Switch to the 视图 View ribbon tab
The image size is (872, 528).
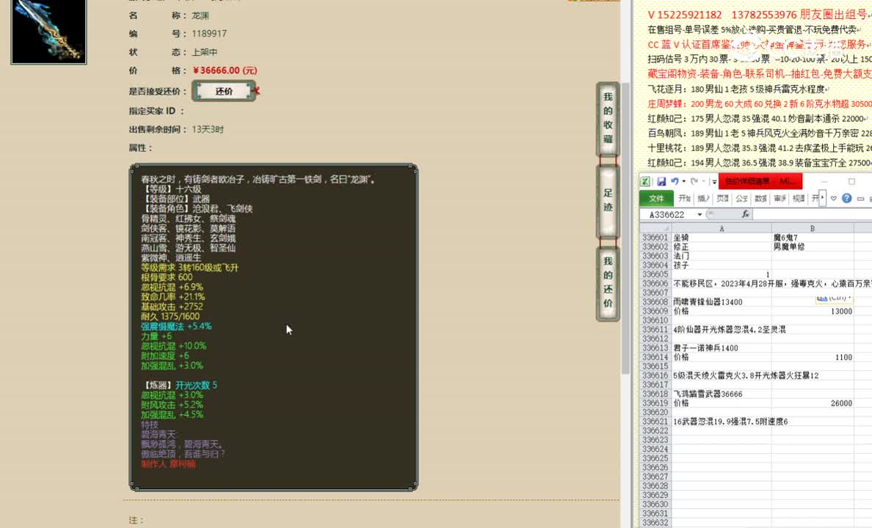point(799,199)
